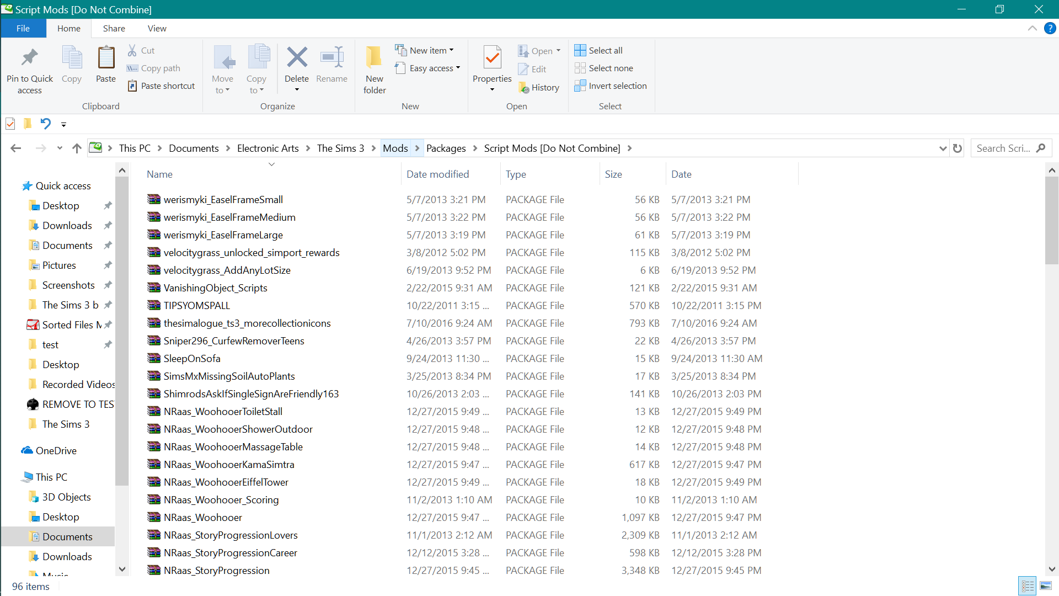Image resolution: width=1059 pixels, height=596 pixels.
Task: Navigate to Packages in breadcrumb
Action: click(446, 148)
